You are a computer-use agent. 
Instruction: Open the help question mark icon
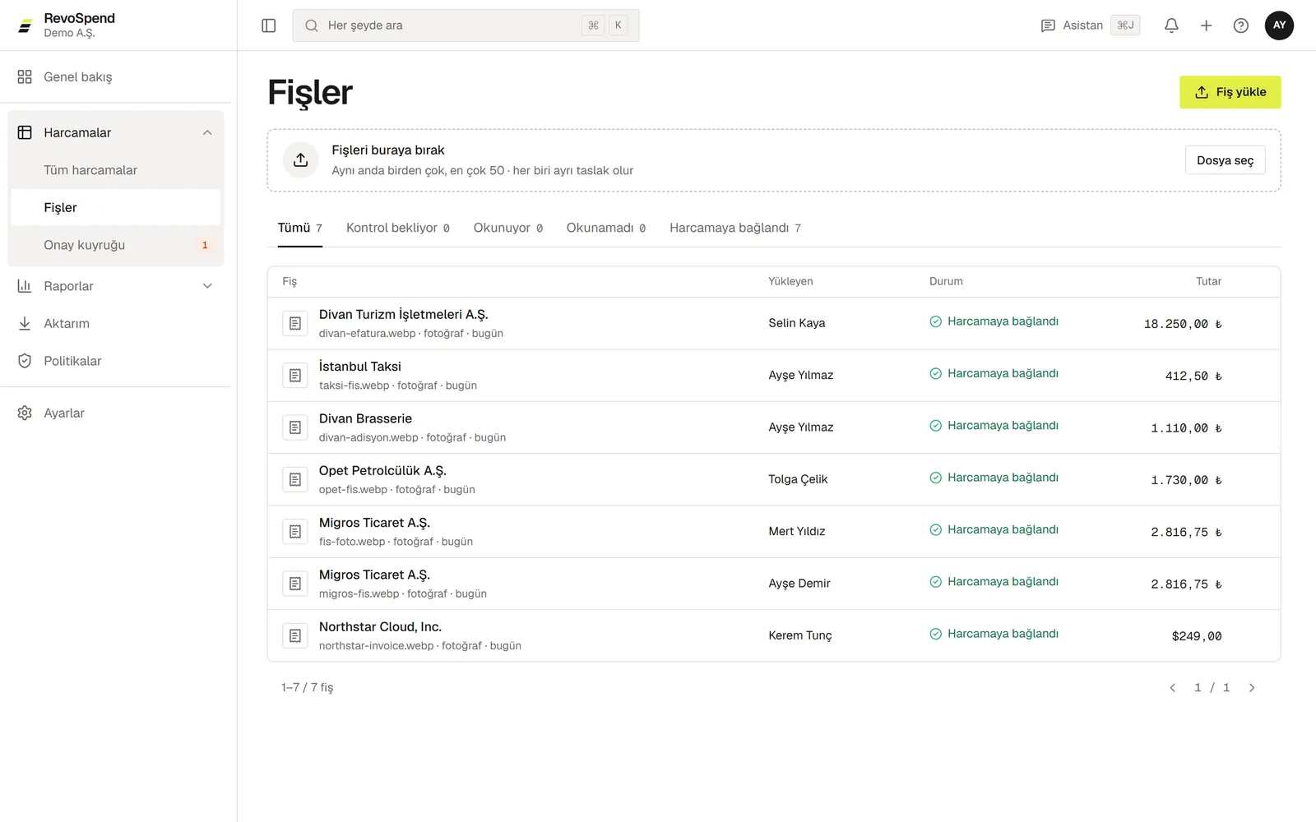coord(1241,25)
